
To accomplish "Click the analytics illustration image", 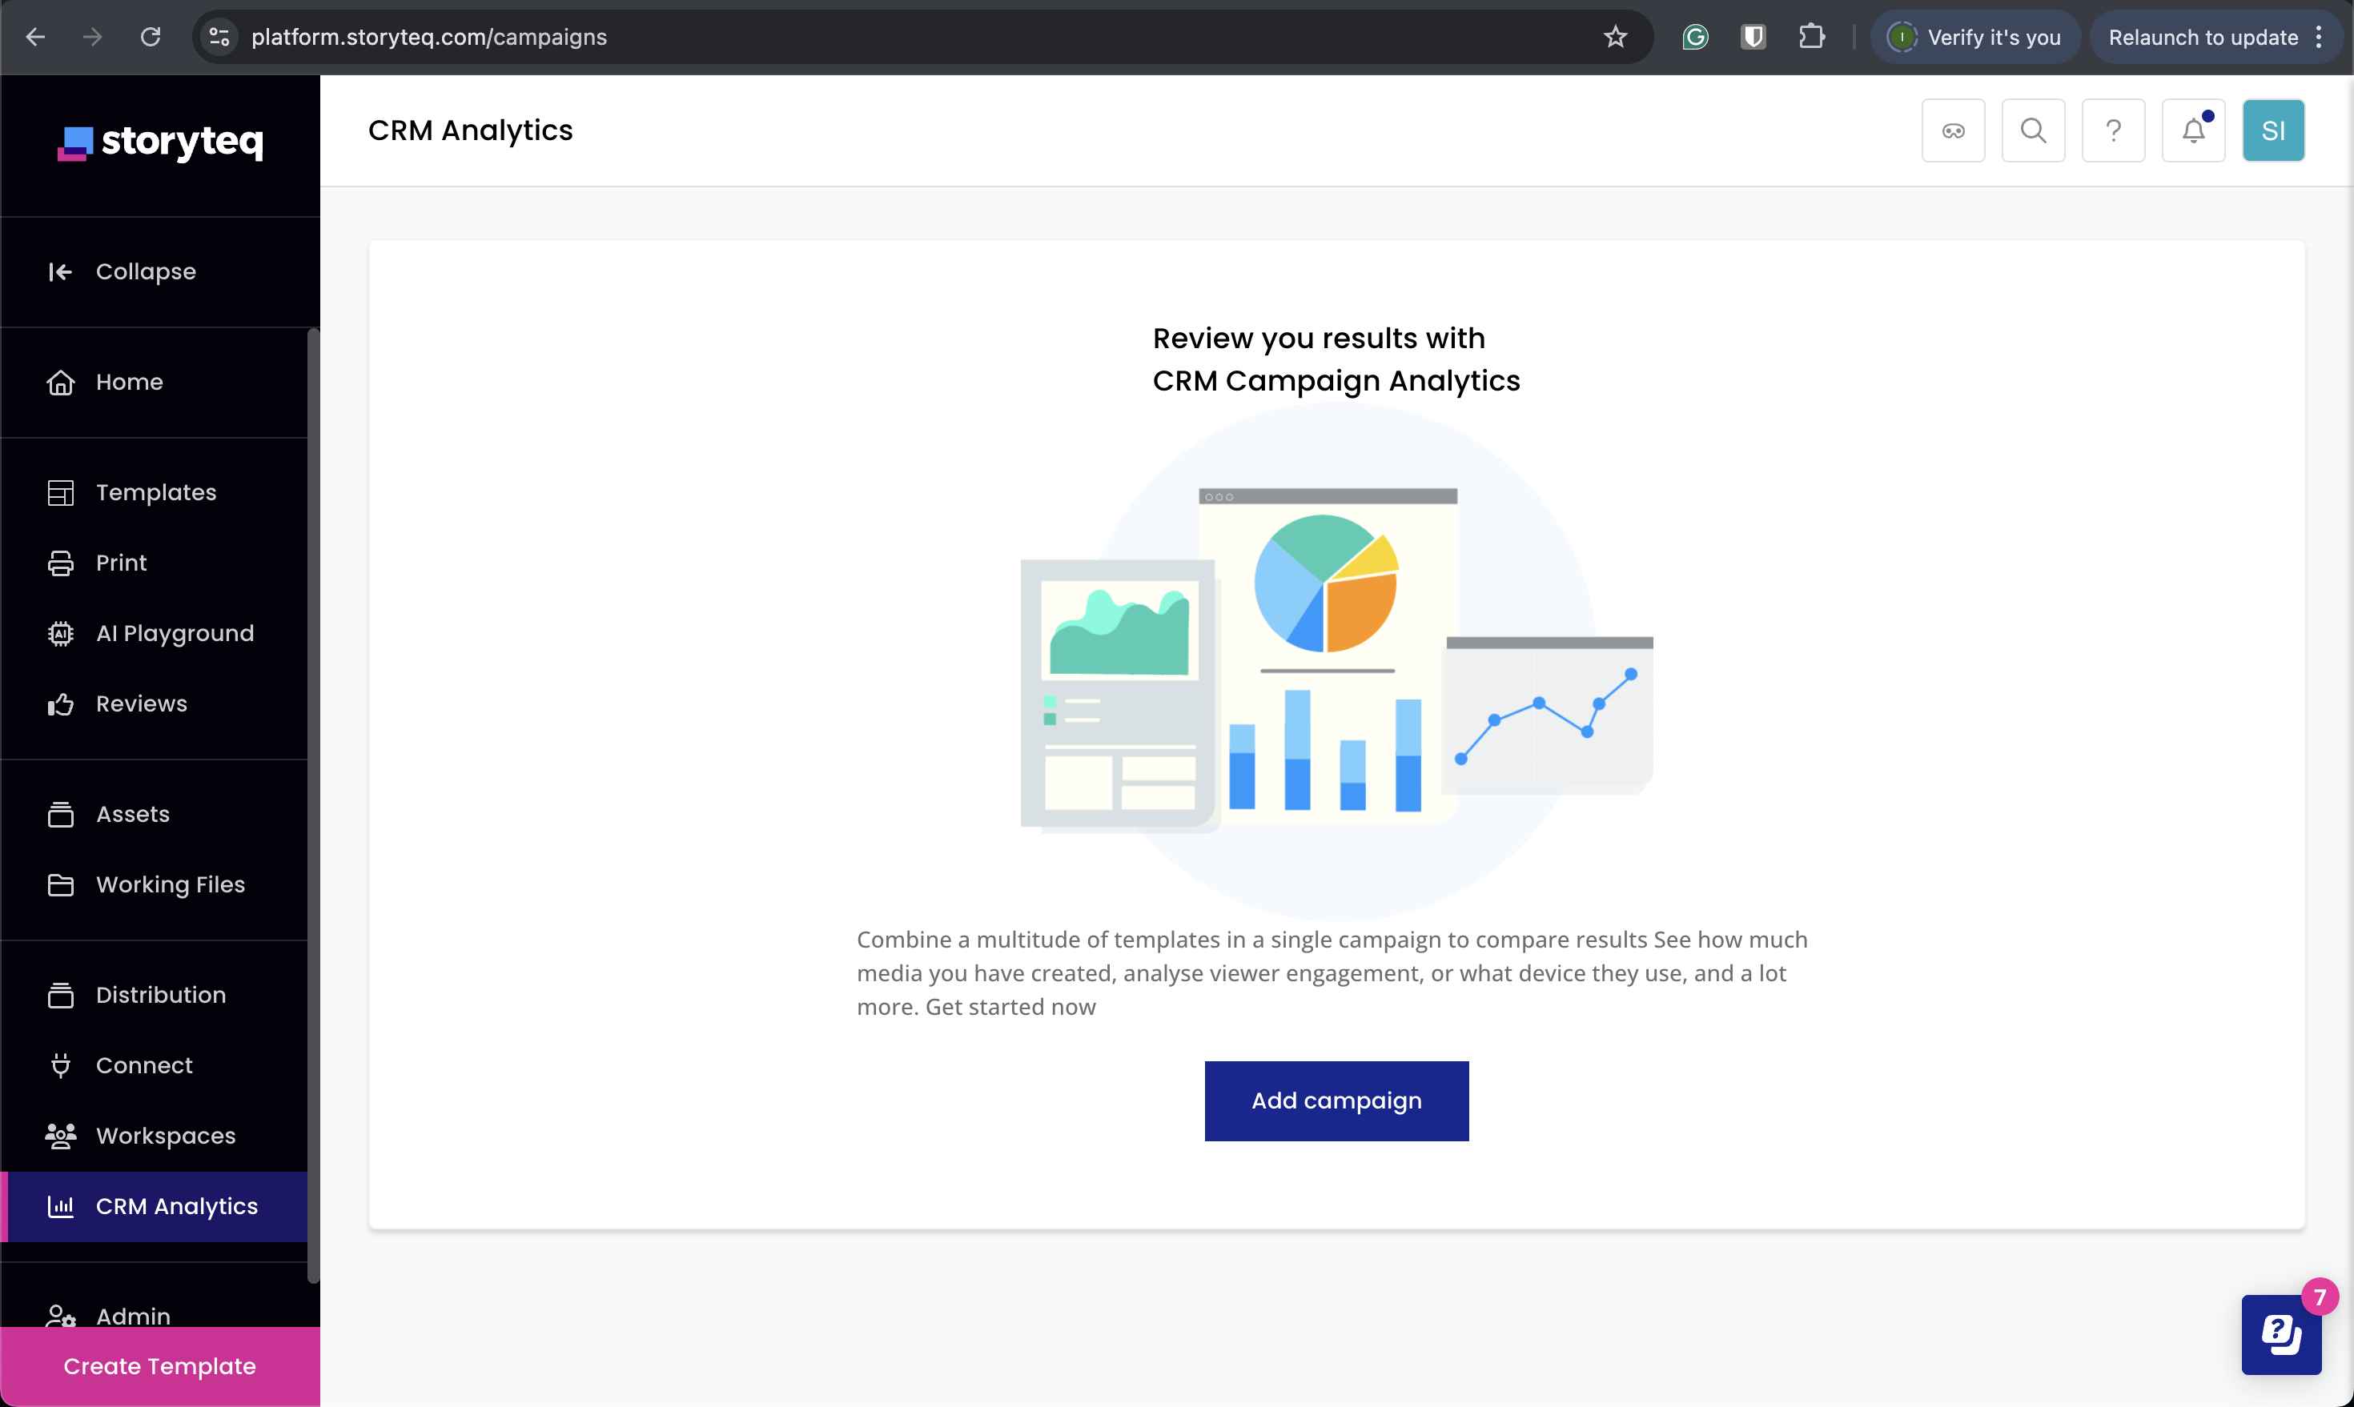I will tap(1336, 661).
